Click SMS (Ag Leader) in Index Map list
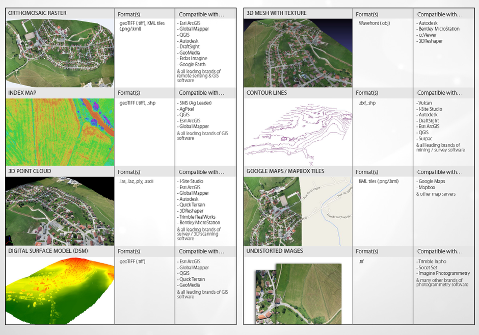479x335 pixels. pyautogui.click(x=196, y=103)
